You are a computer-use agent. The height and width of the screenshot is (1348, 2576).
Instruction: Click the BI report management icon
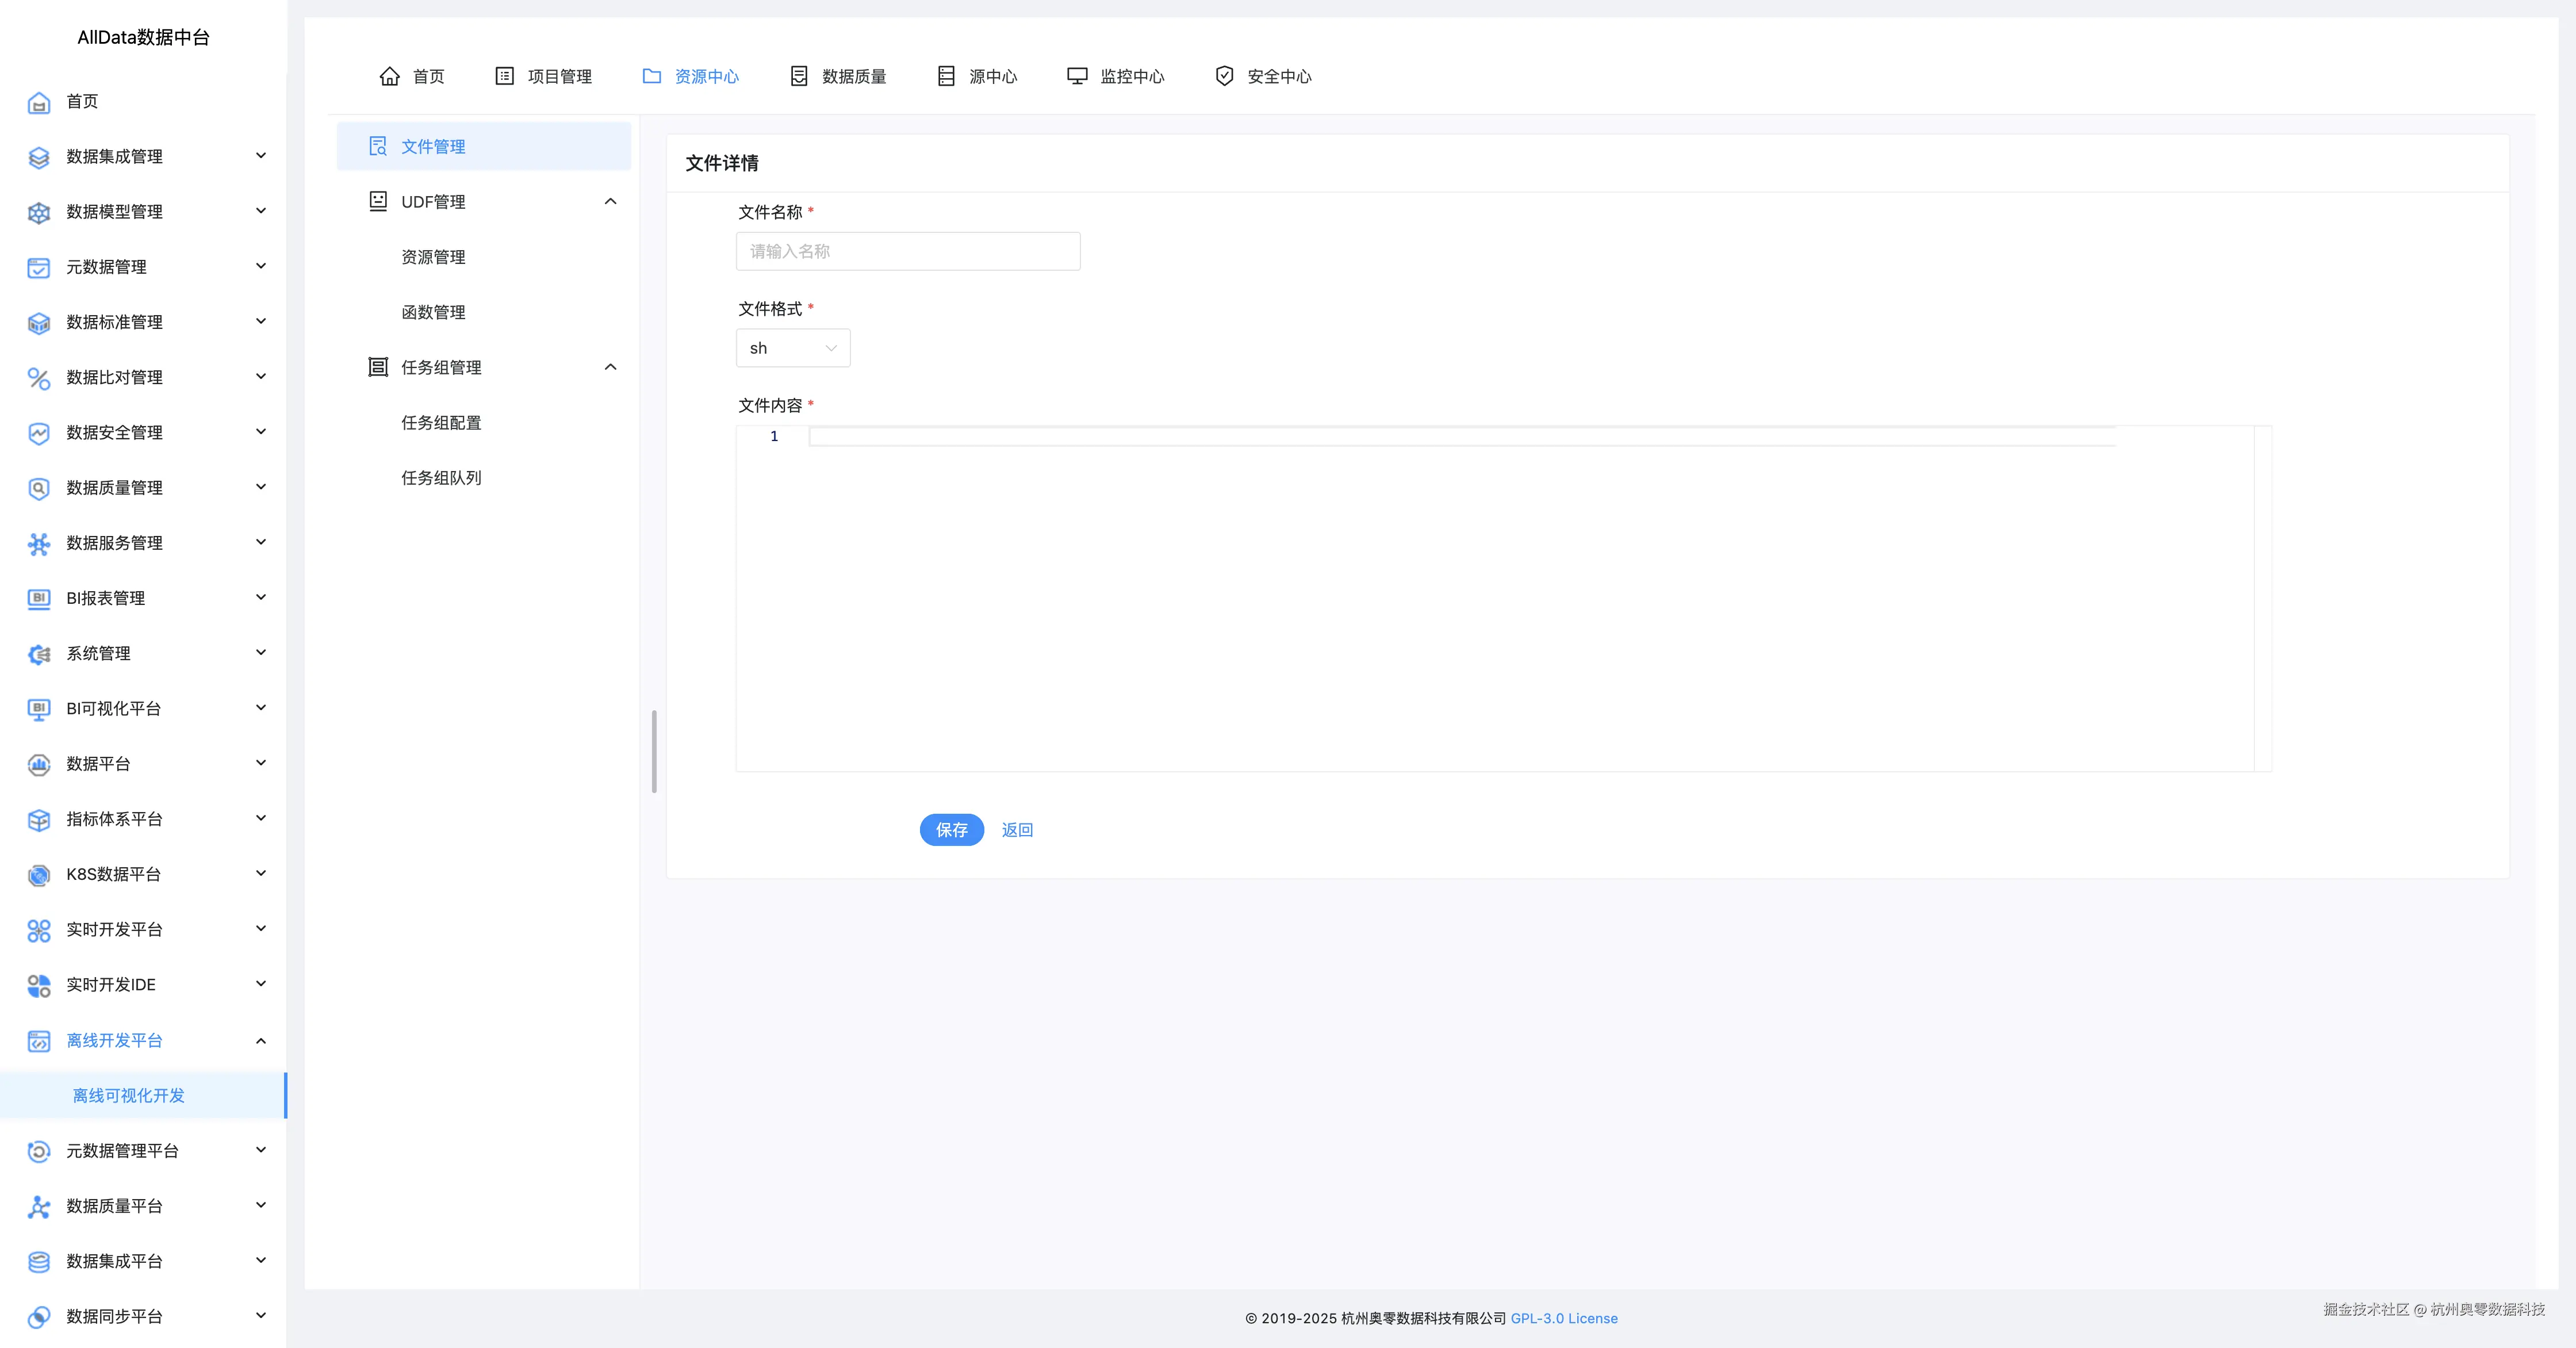tap(38, 598)
